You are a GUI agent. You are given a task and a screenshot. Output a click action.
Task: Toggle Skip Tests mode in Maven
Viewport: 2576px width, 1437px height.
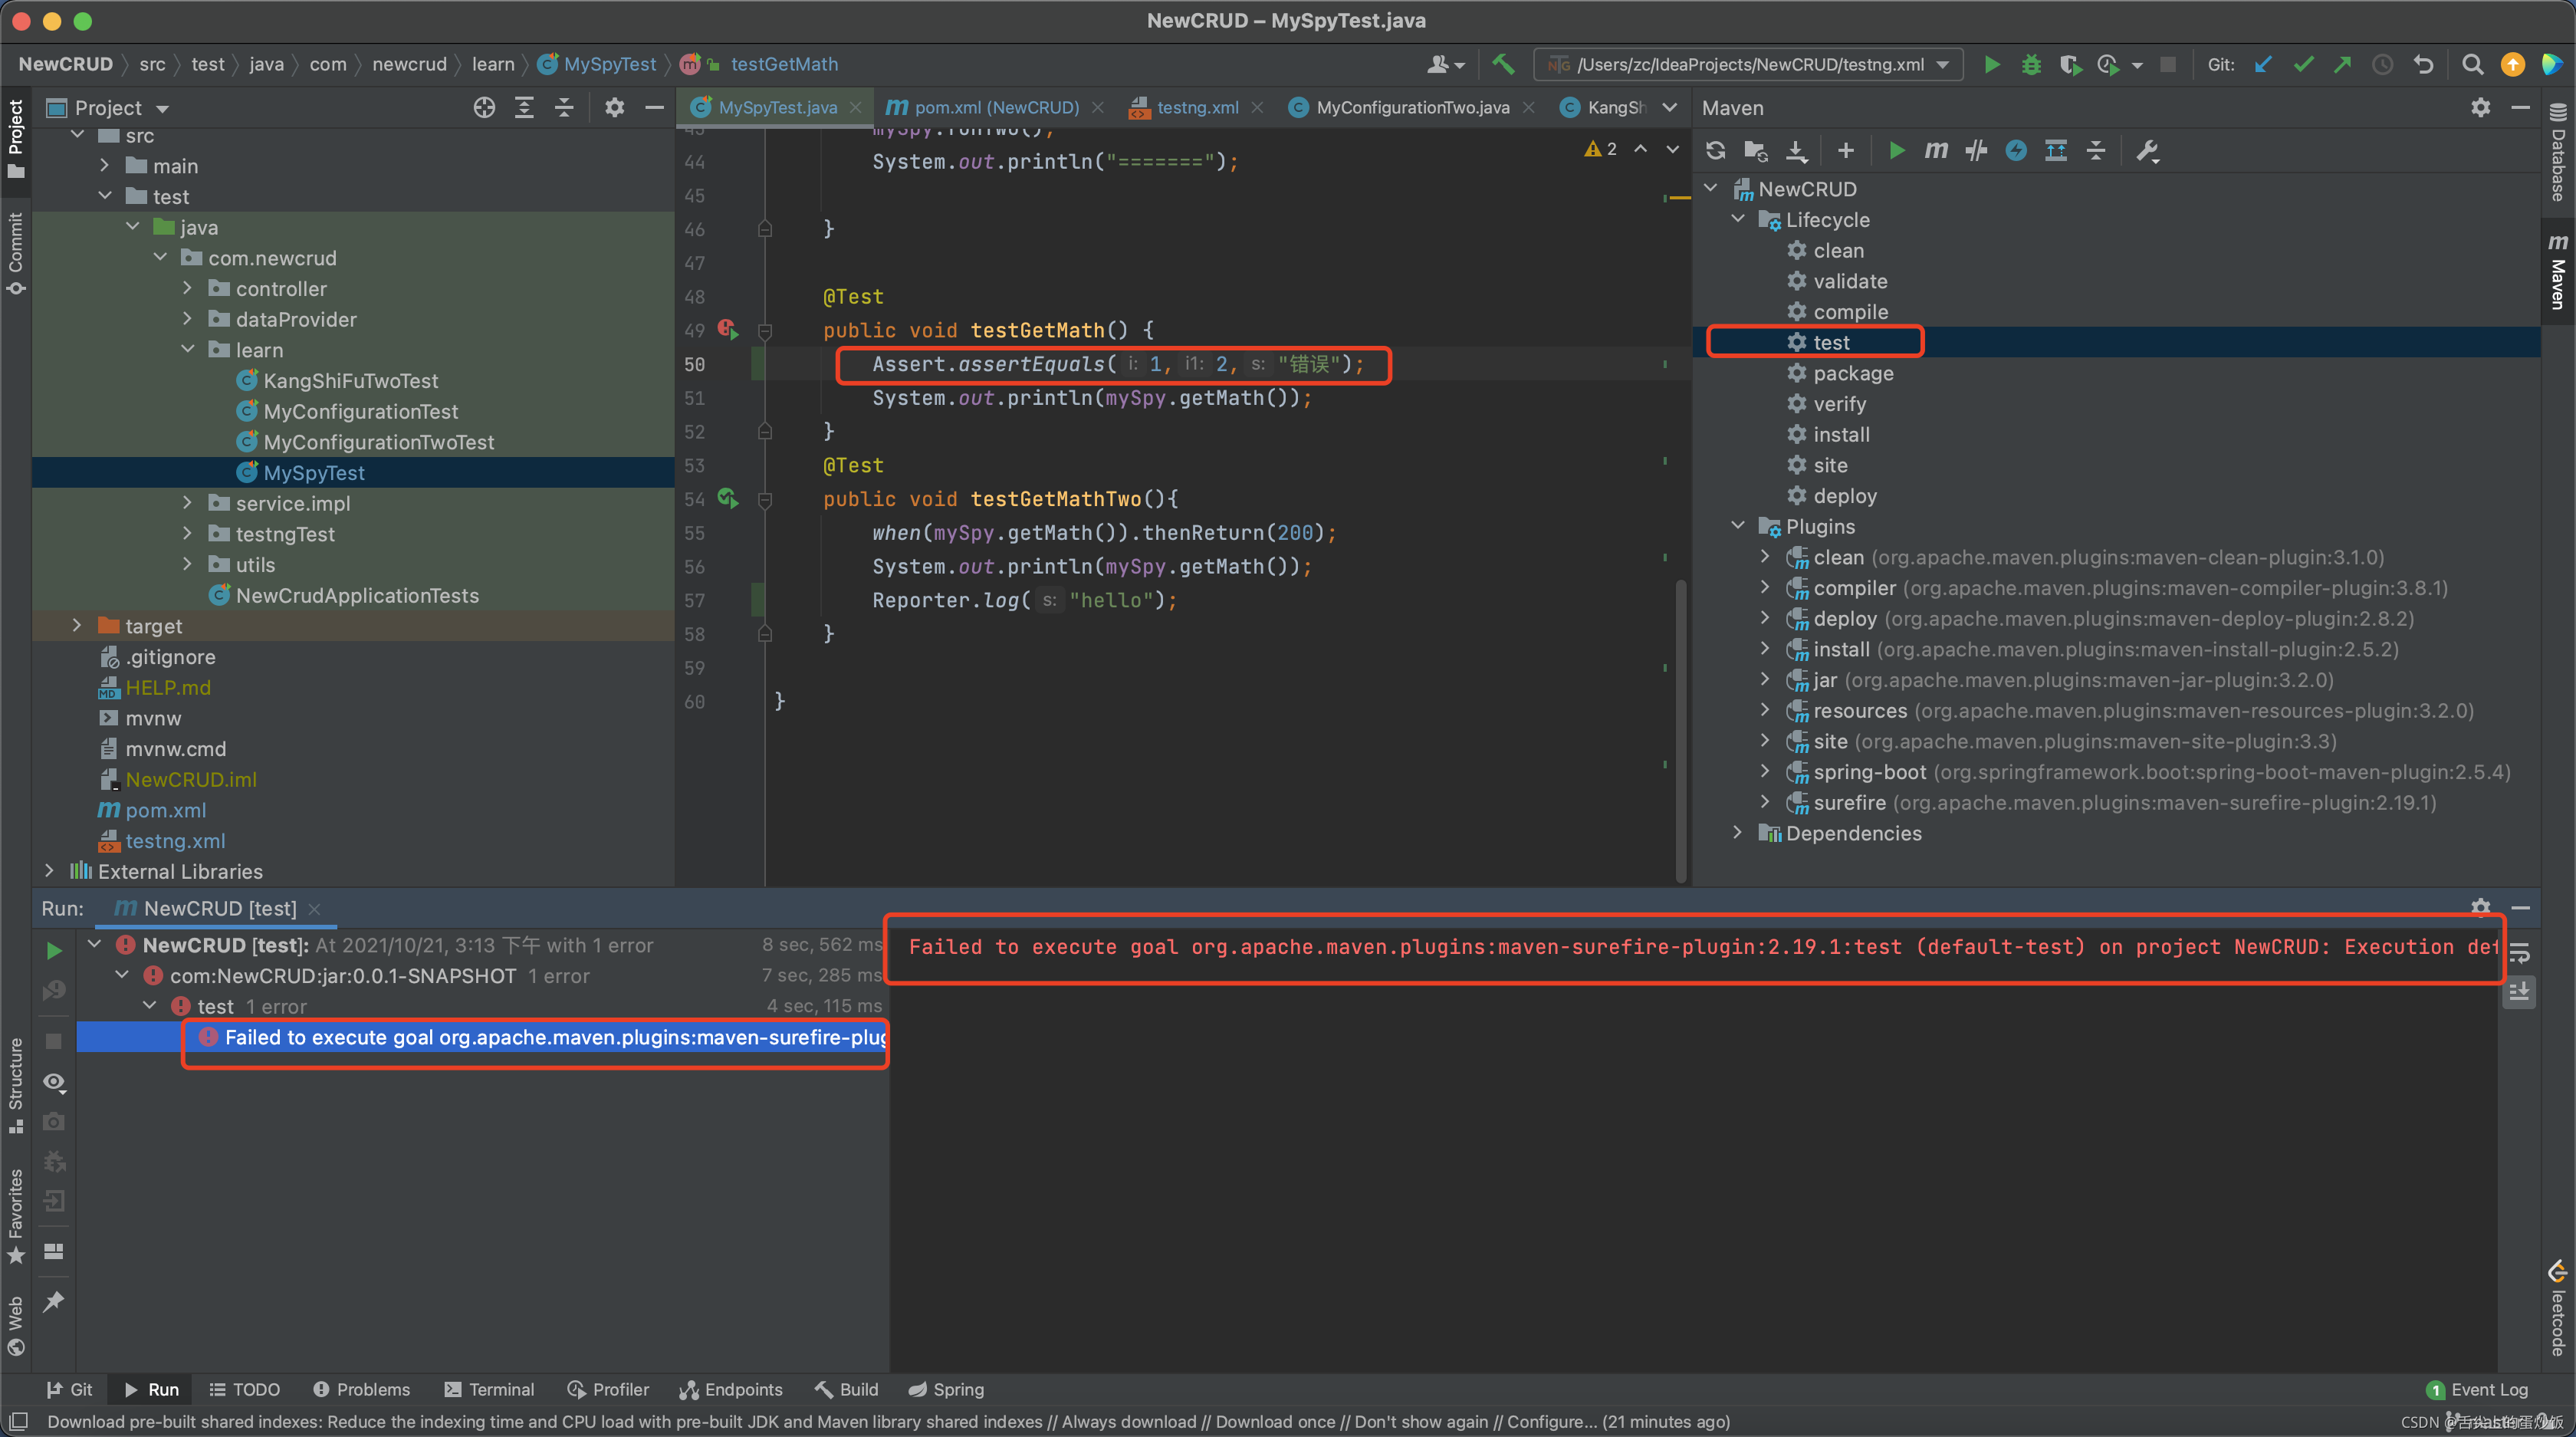pyautogui.click(x=2016, y=150)
